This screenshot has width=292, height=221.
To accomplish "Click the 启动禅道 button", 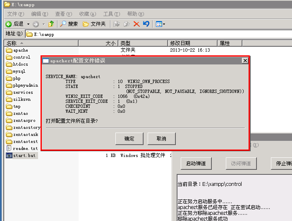I will point(196,164).
